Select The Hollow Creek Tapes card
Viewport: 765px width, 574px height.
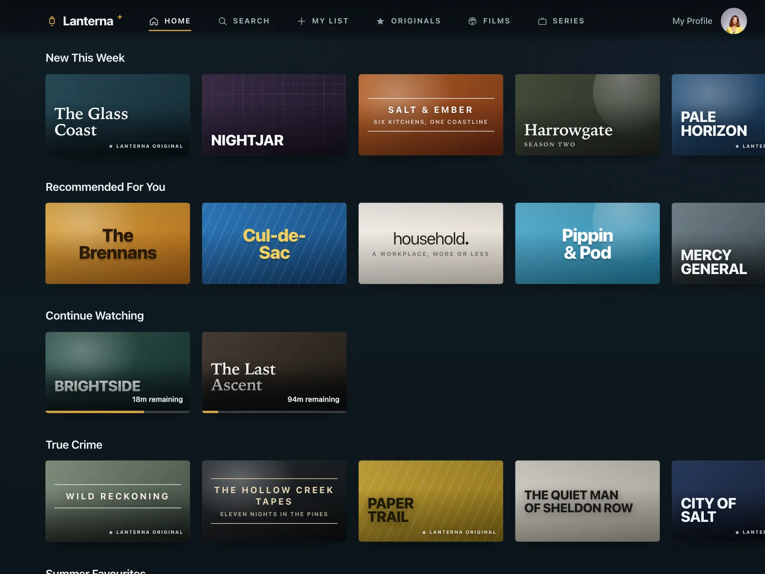pyautogui.click(x=274, y=501)
